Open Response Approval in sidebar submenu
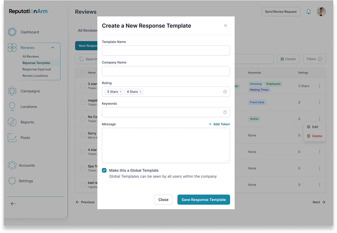Viewport: 337px width, 233px height. (36, 69)
